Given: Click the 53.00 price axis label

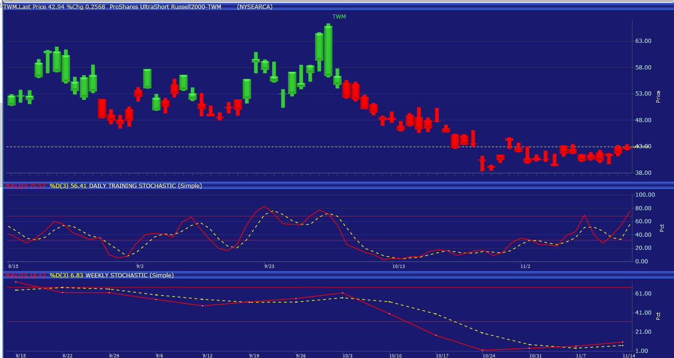Looking at the screenshot, I should (644, 94).
